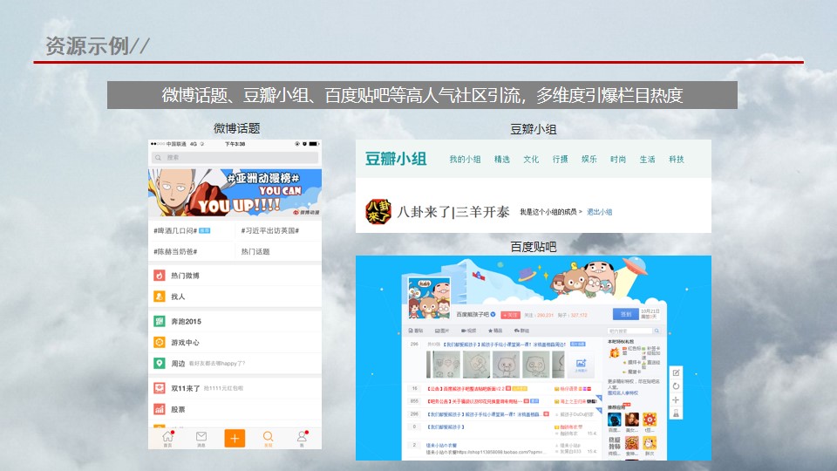This screenshot has width=837, height=471.
Task: Select the 视频 tab in Tieba
Action: [469, 331]
